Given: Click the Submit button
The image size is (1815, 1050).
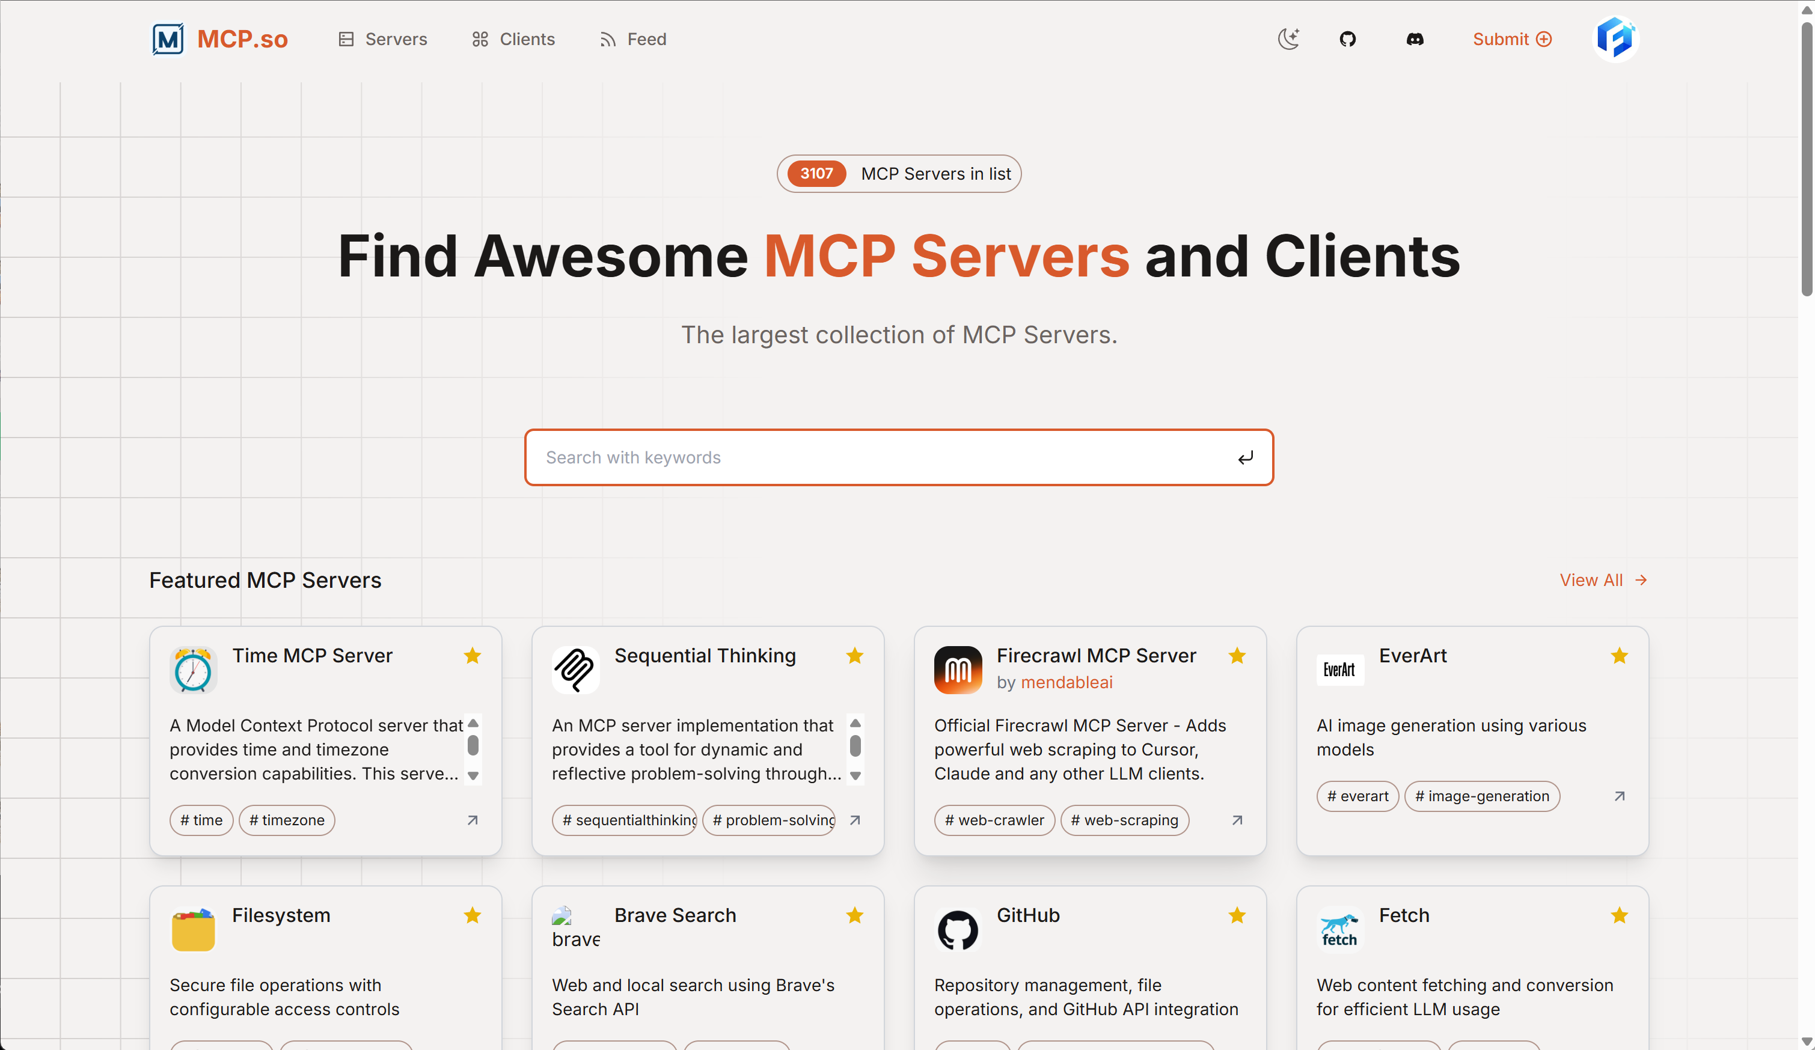Looking at the screenshot, I should click(x=1512, y=39).
